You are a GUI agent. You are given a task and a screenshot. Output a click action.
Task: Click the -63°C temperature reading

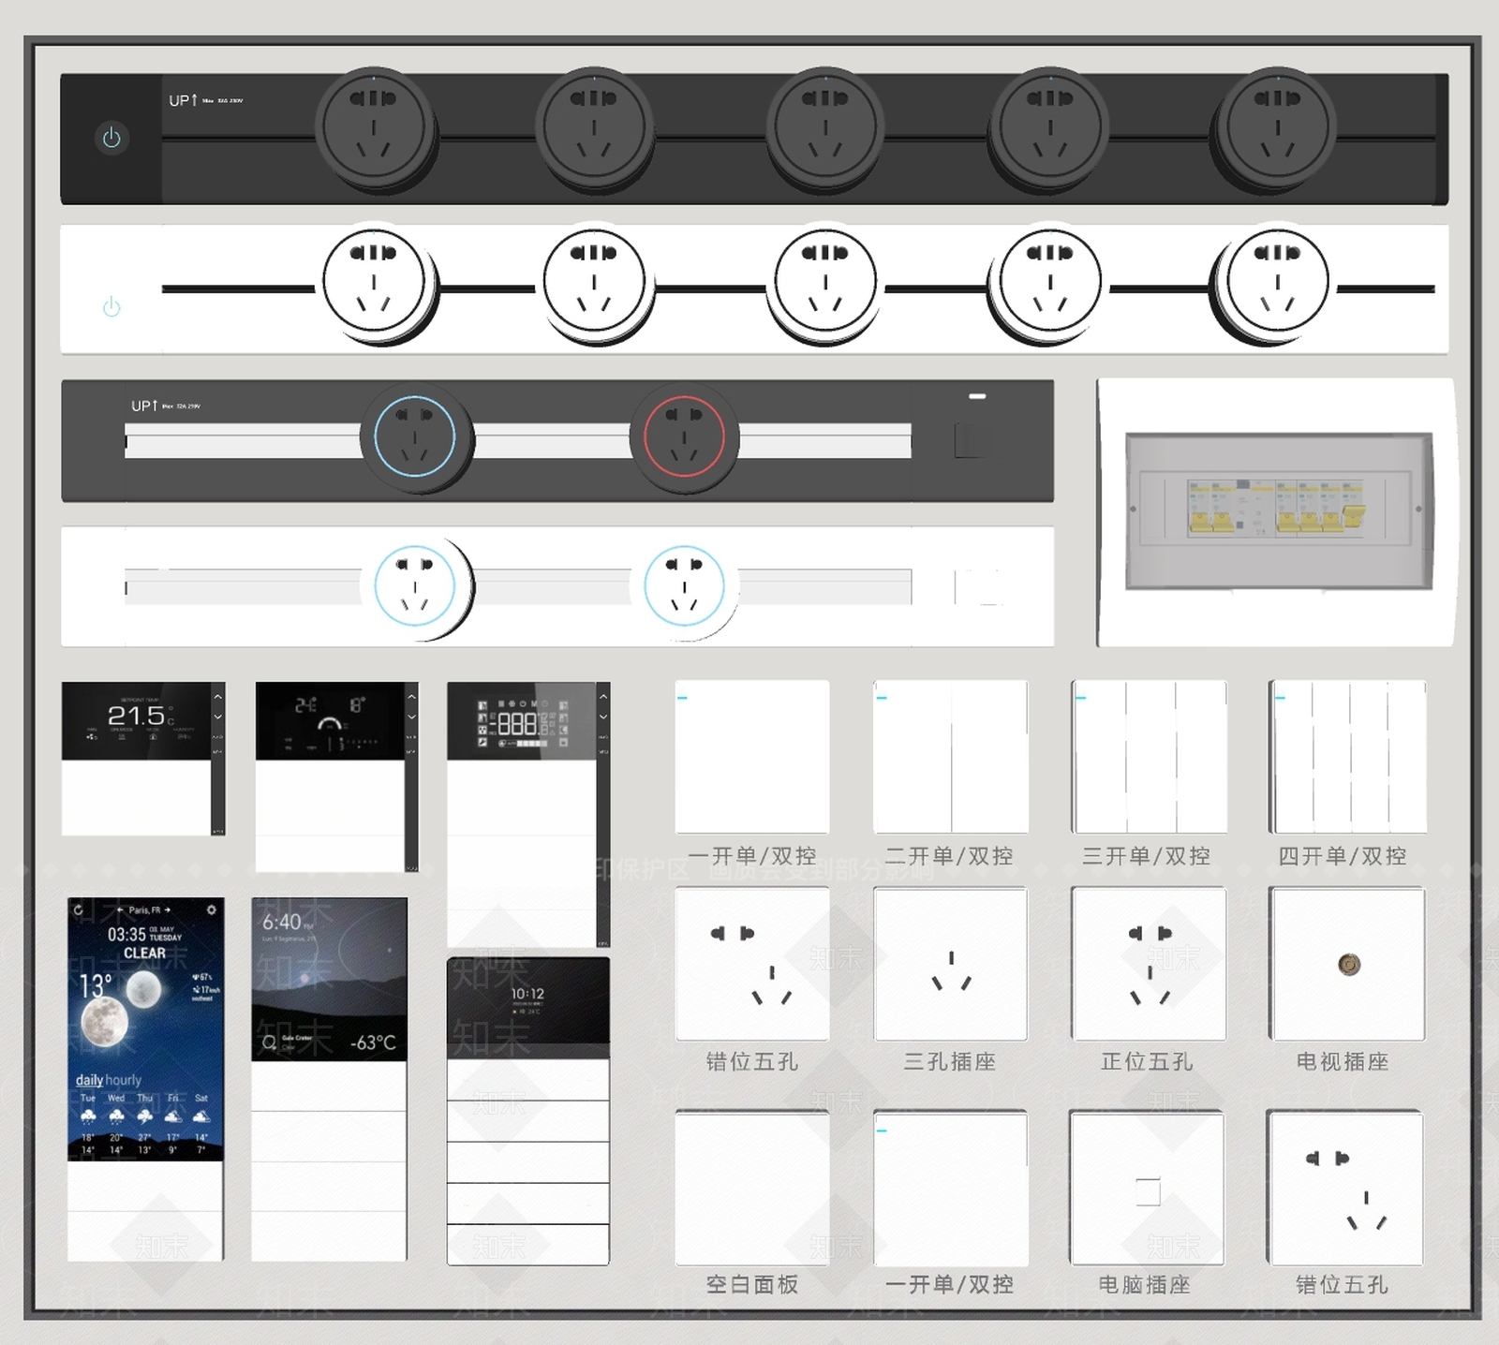point(373,1042)
